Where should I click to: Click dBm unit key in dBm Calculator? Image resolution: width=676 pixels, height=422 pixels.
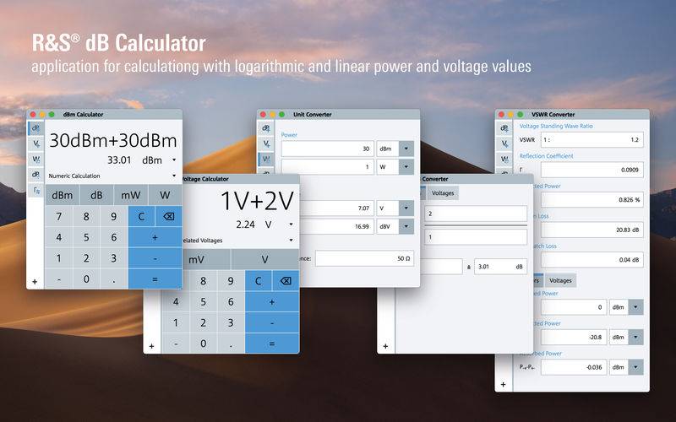pos(62,195)
